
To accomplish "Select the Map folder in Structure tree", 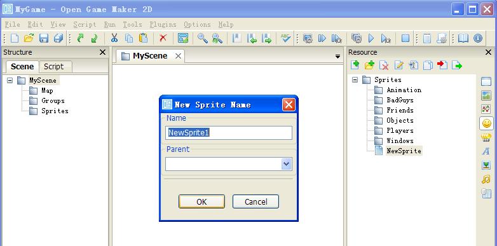I will (47, 91).
